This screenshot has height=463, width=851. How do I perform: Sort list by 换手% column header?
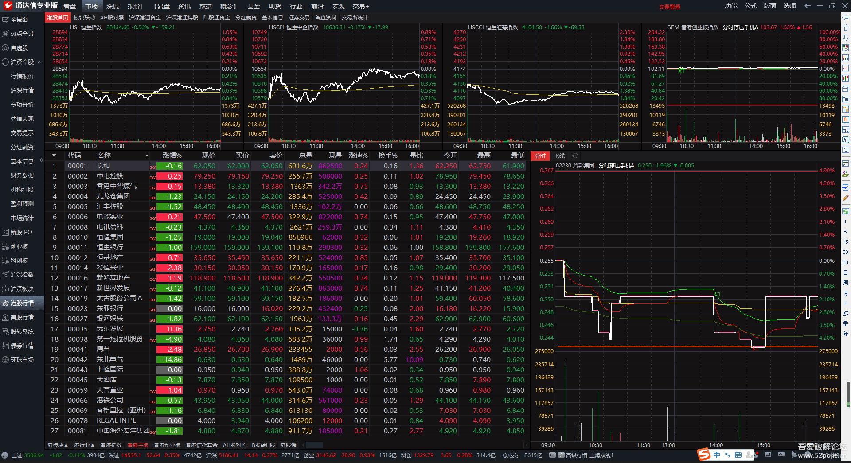click(x=388, y=156)
